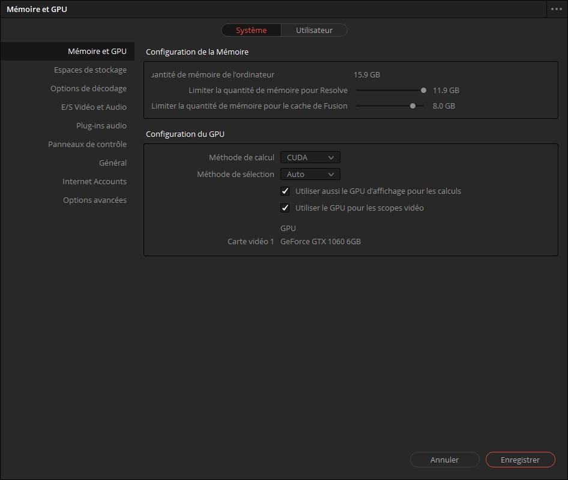Image resolution: width=568 pixels, height=480 pixels.
Task: Open Espaces de stockage settings
Action: [90, 70]
